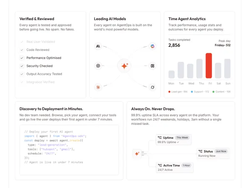Toggle the Security Checked checkmark
The width and height of the screenshot is (250, 188).
pos(22,66)
